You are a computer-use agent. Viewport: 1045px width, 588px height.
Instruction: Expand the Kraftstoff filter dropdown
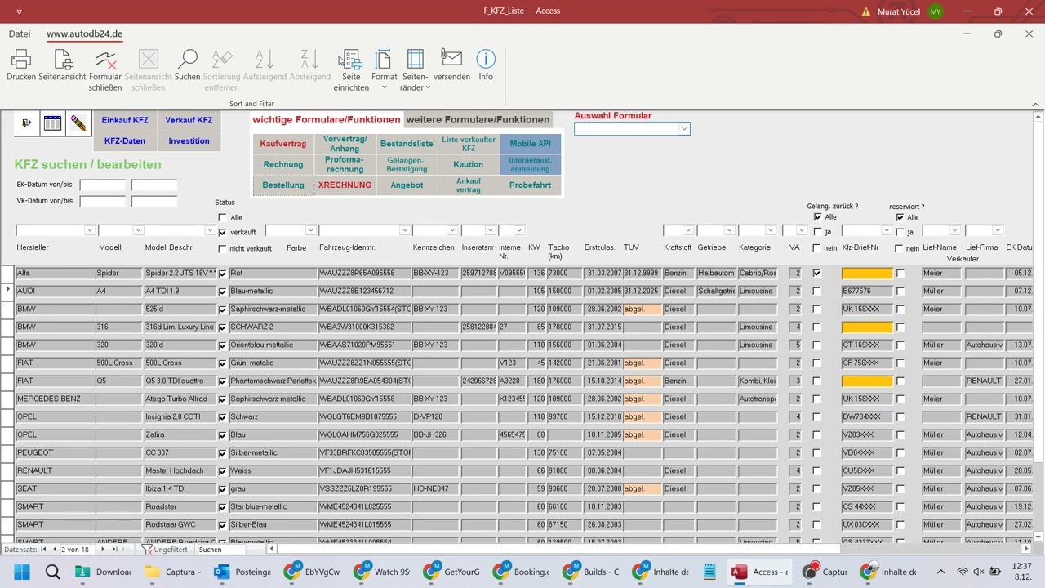click(x=688, y=230)
